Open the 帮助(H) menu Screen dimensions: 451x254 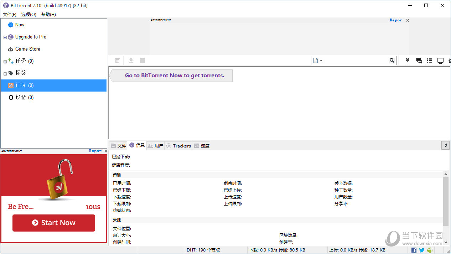48,15
